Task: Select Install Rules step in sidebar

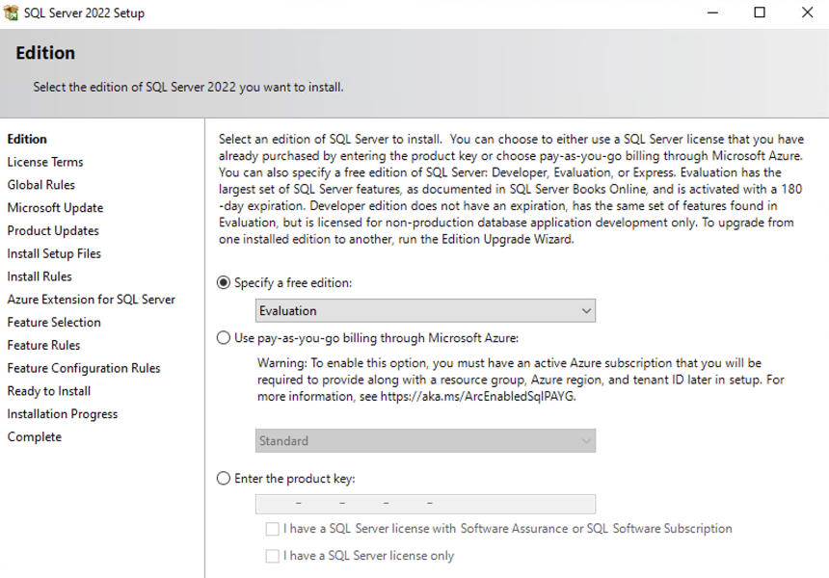Action: [40, 276]
